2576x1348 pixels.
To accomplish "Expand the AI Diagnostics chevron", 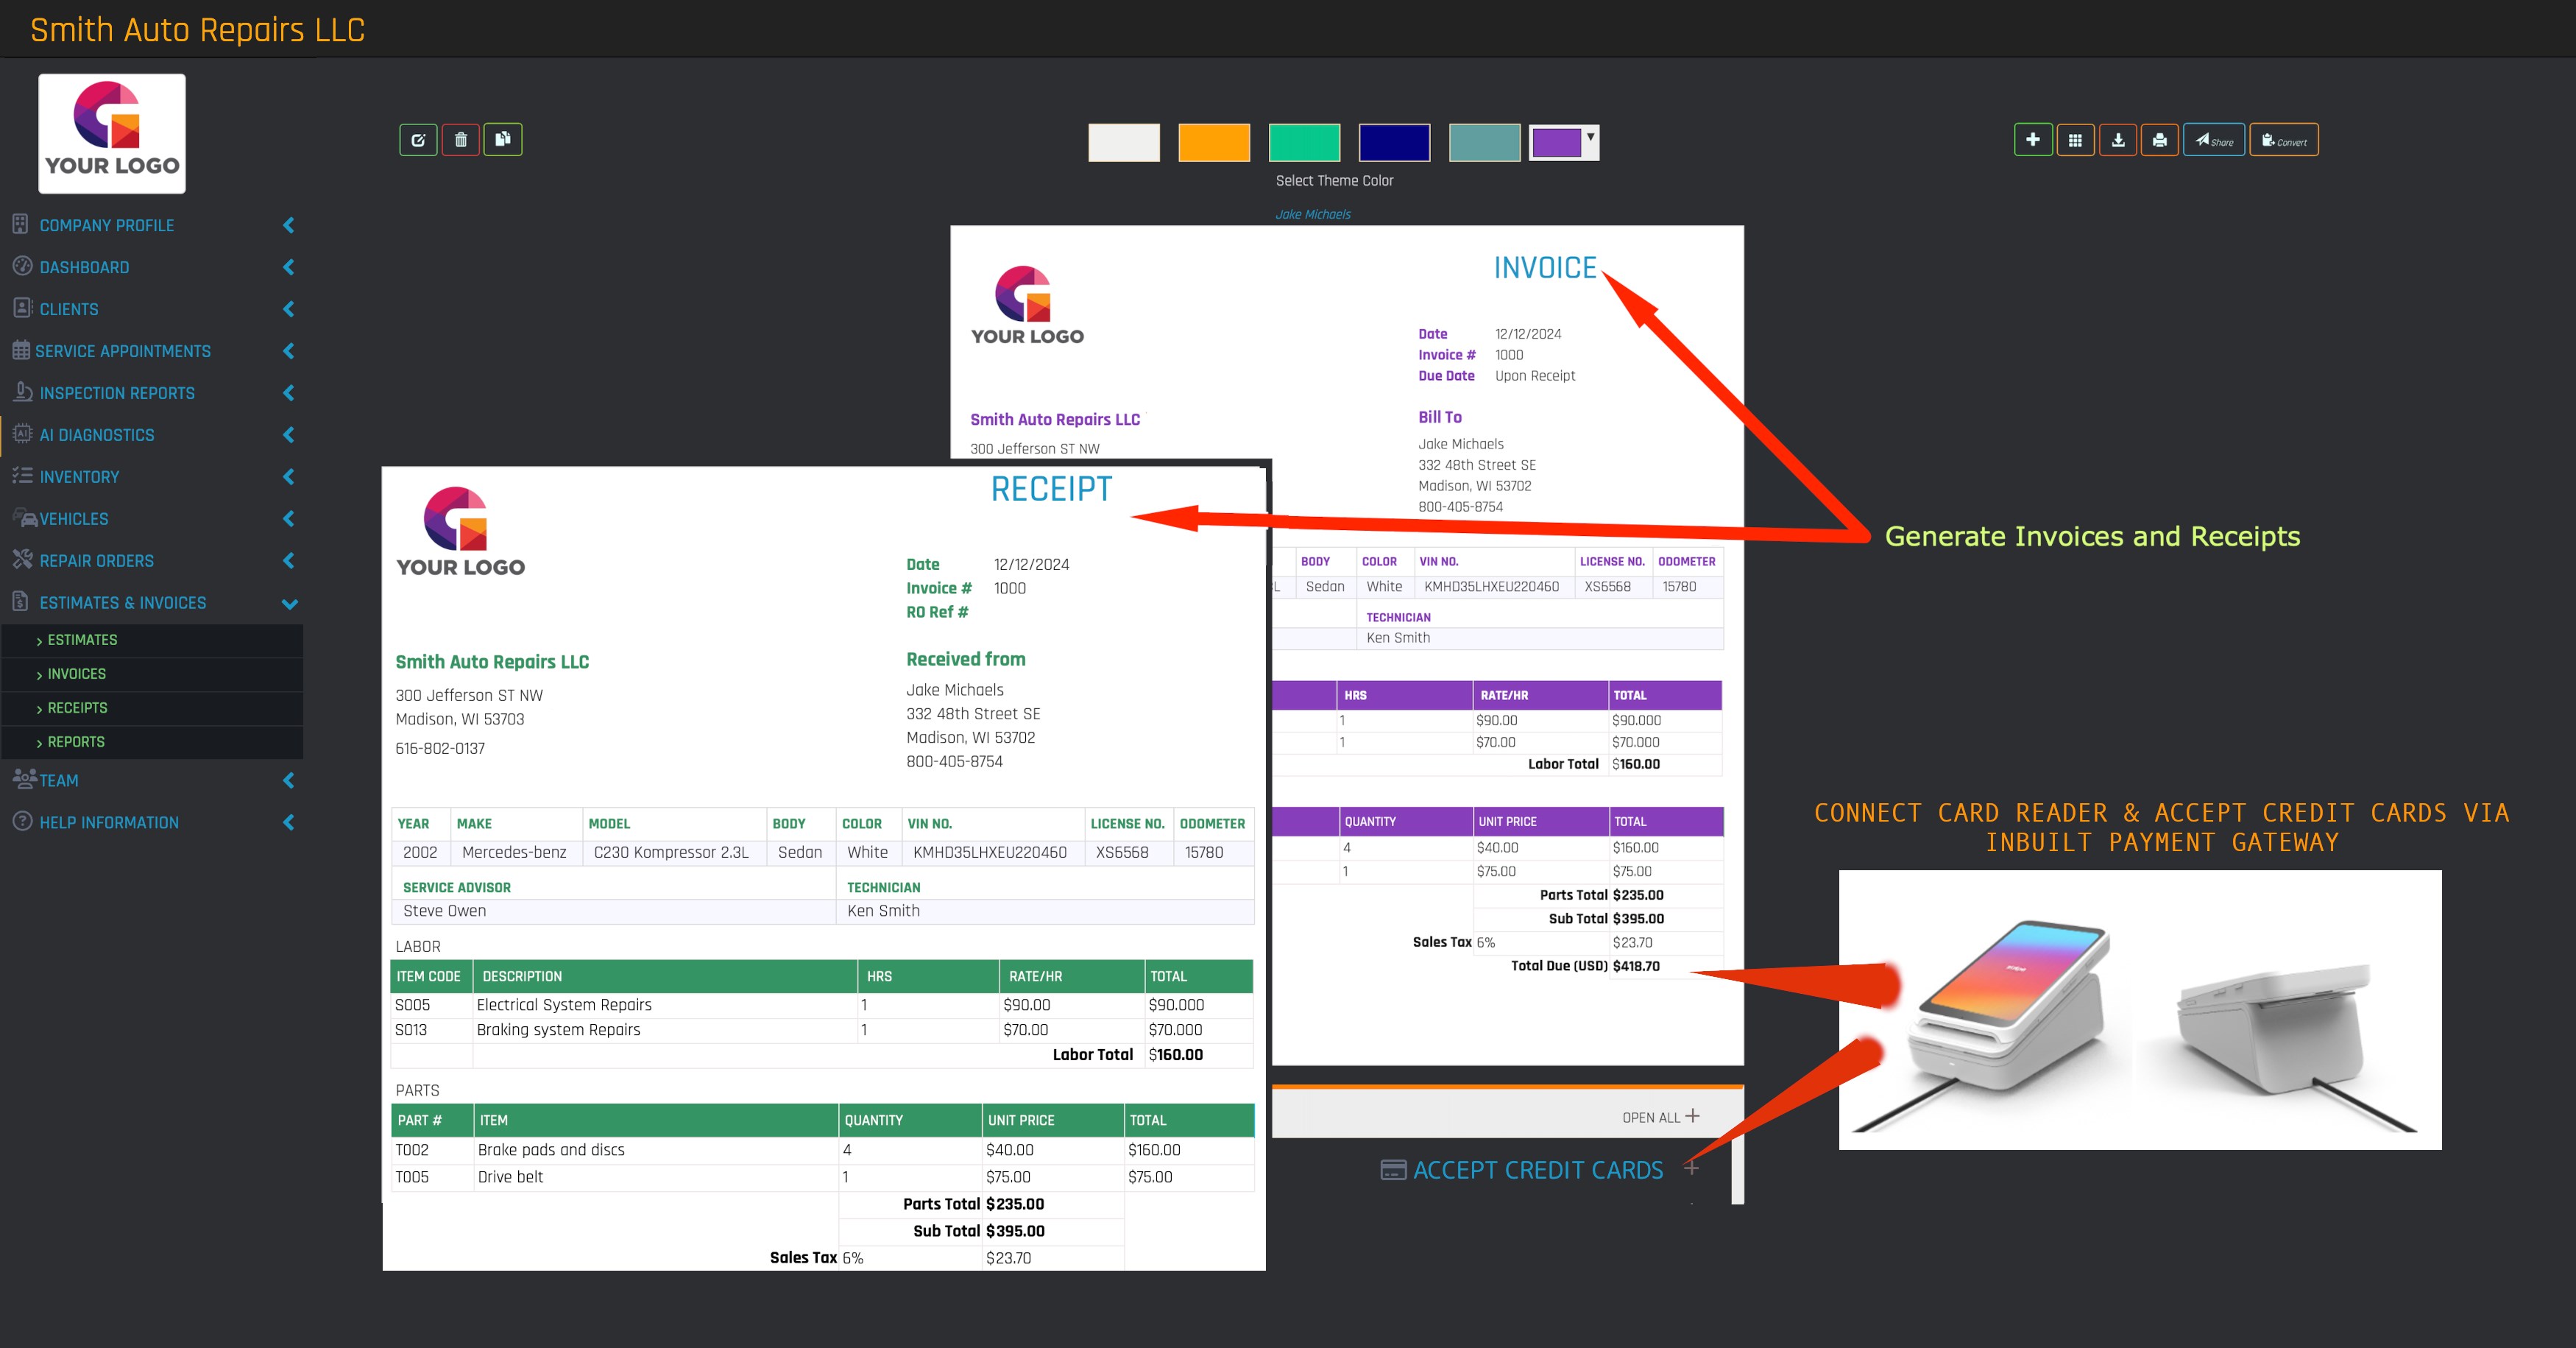I will coord(289,435).
